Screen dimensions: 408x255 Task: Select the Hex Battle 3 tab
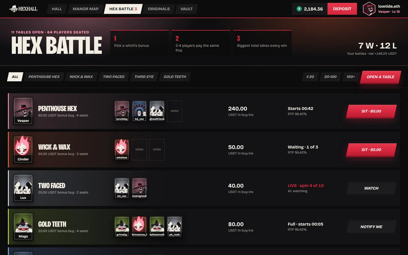123,9
